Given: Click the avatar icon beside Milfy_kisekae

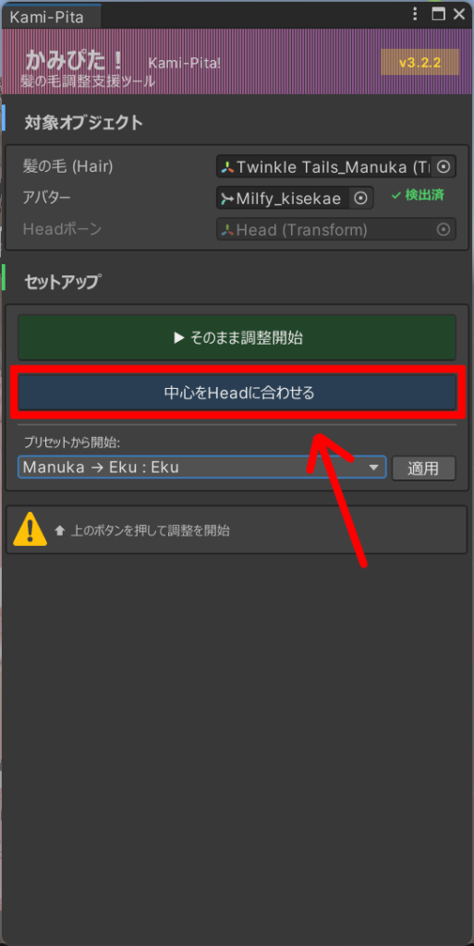Looking at the screenshot, I should 226,199.
